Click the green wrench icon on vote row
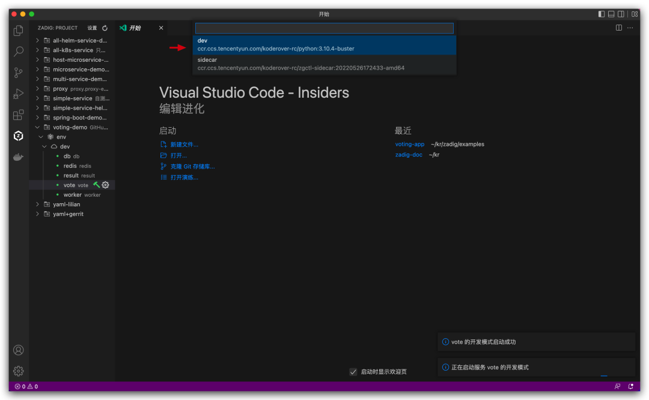 (96, 185)
